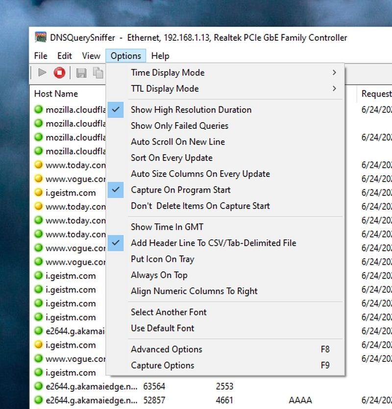The width and height of the screenshot is (392, 409).
Task: Enable Auto Size Columns On Every Update
Action: pyautogui.click(x=226, y=174)
